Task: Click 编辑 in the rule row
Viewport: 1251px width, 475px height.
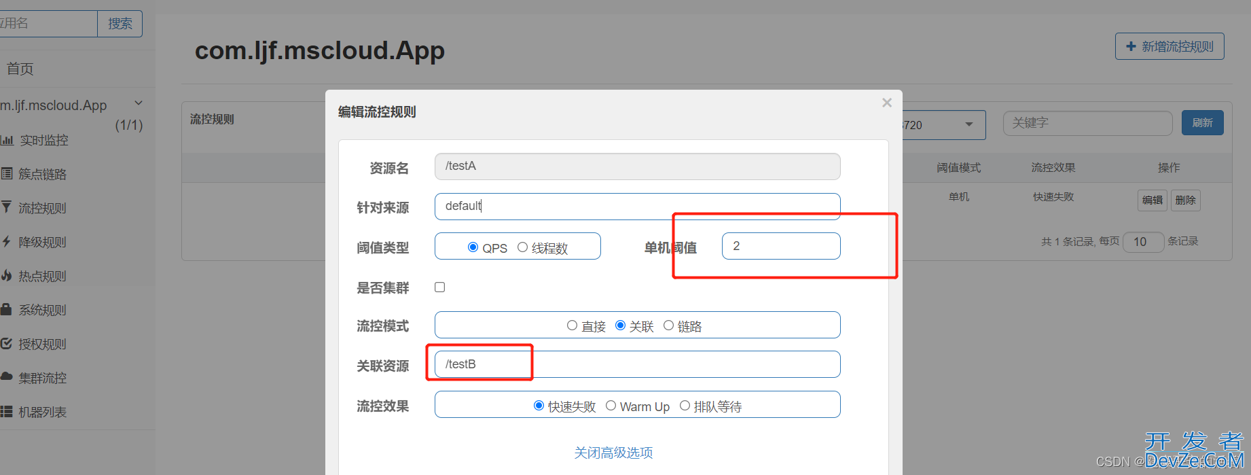Action: coord(1153,200)
